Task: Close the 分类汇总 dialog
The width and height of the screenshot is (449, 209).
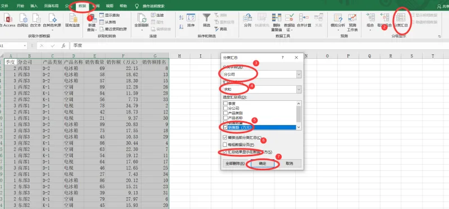Action: (296, 58)
